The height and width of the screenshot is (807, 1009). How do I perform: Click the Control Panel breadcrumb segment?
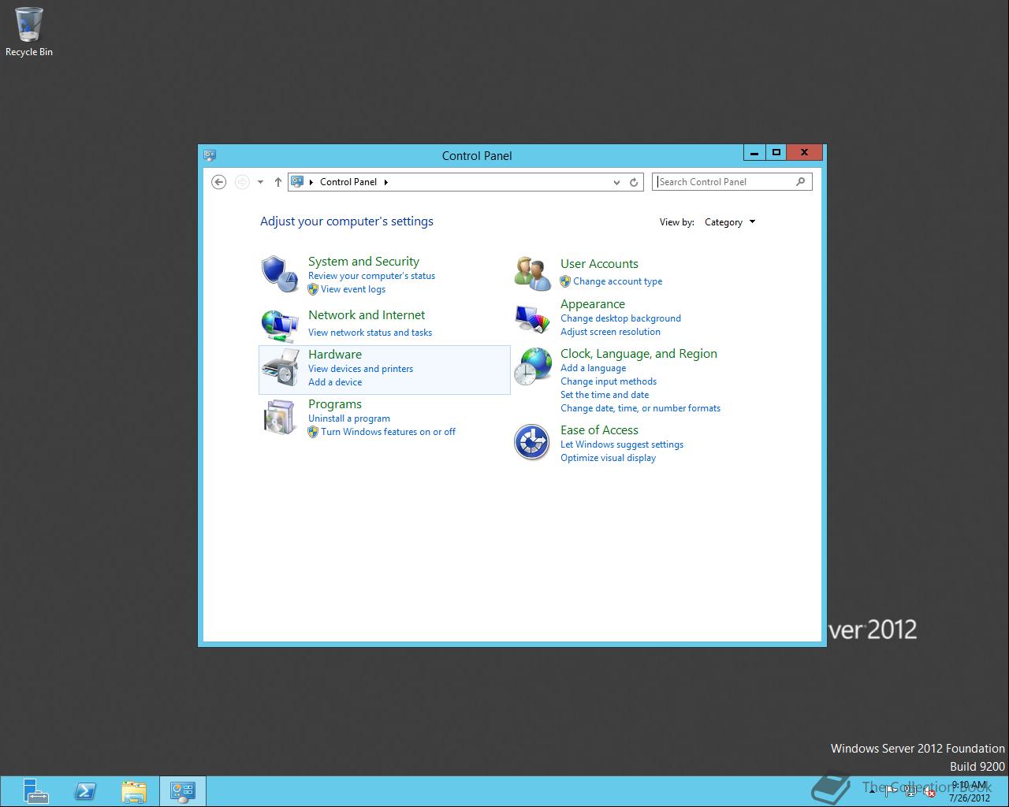click(x=348, y=182)
